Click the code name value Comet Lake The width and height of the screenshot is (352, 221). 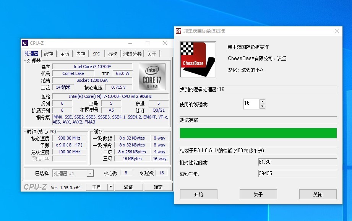click(73, 73)
